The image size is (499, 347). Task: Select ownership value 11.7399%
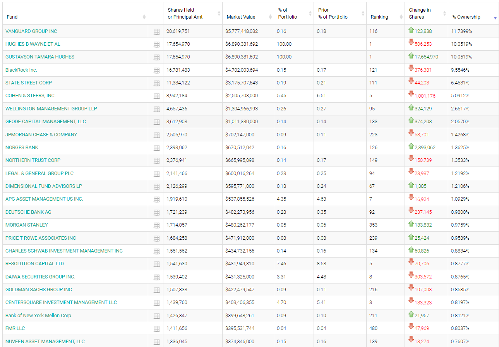click(461, 31)
